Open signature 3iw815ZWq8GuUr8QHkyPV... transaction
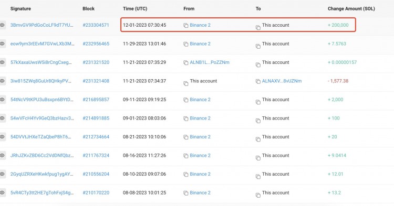The height and width of the screenshot is (206, 394). [x=40, y=81]
